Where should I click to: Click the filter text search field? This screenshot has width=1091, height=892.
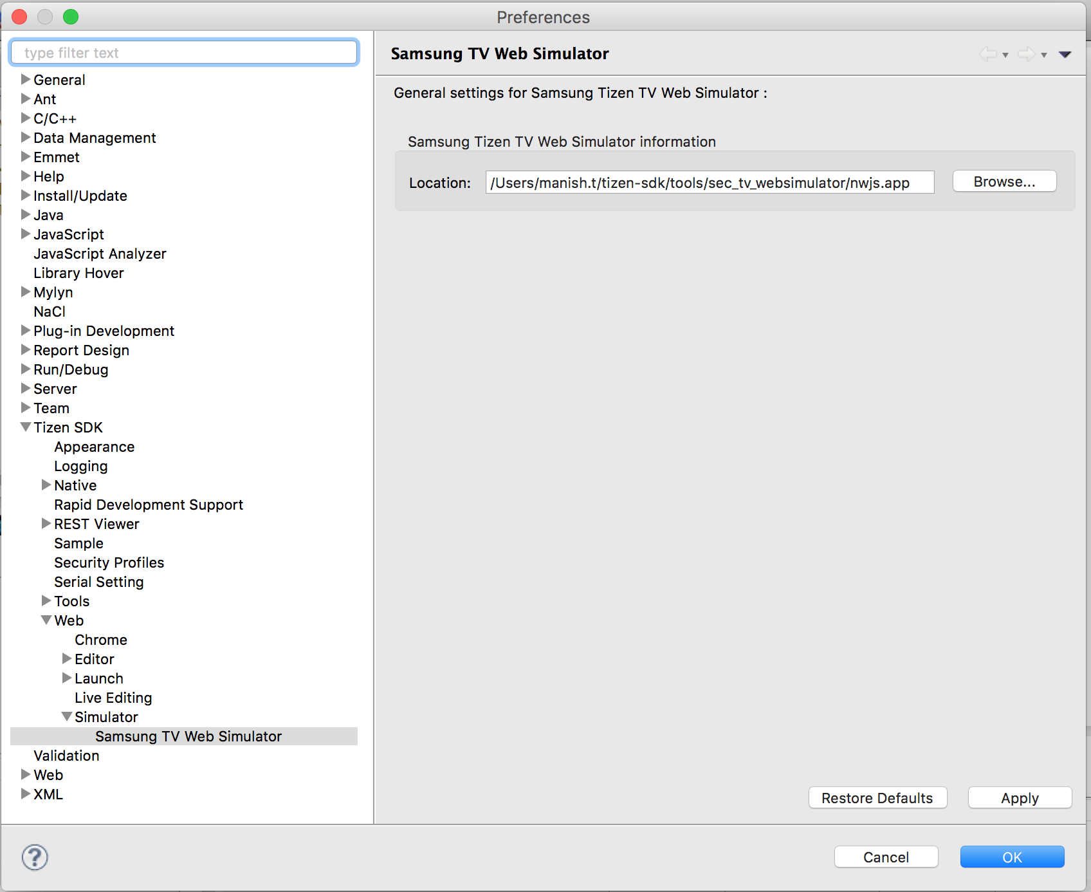click(184, 53)
